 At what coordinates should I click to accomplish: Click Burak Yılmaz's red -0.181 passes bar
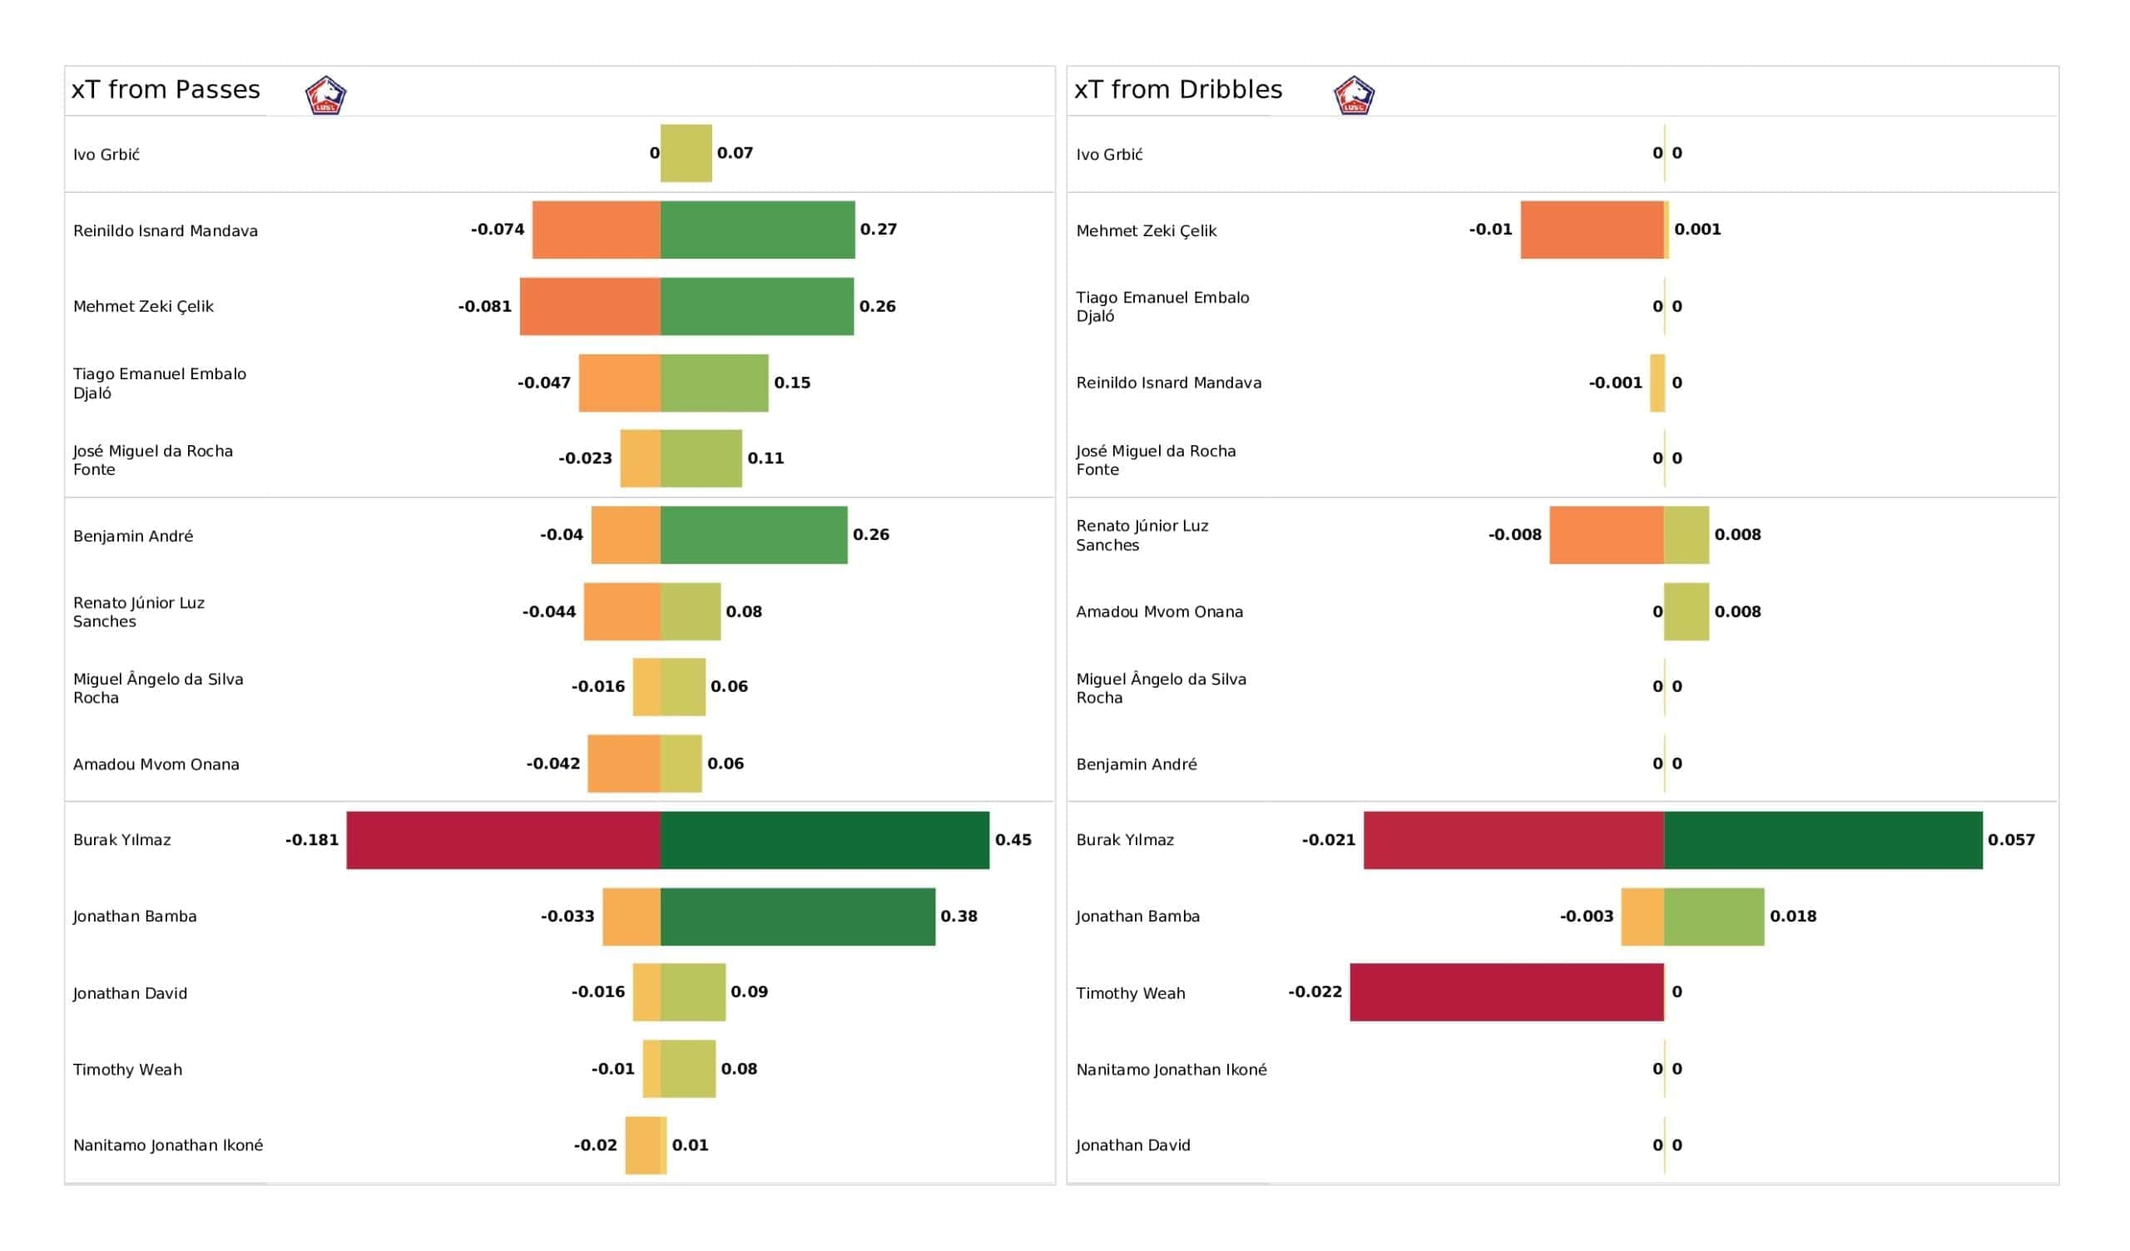tap(503, 840)
